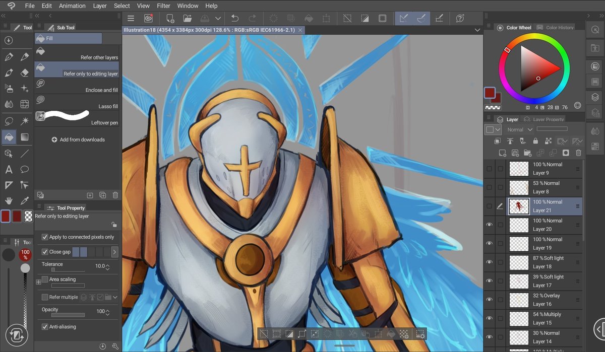
Task: Delete the layer with trash icon in Layer panel
Action: tap(578, 153)
